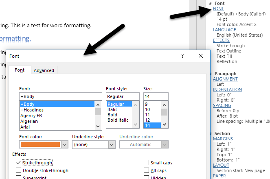This screenshot has height=179, width=270.
Task: Switch to the Advanced tab
Action: (44, 70)
